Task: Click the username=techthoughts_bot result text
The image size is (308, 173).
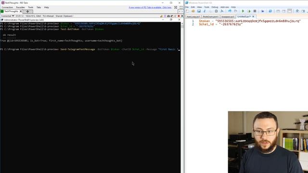Action: pyautogui.click(x=103, y=41)
